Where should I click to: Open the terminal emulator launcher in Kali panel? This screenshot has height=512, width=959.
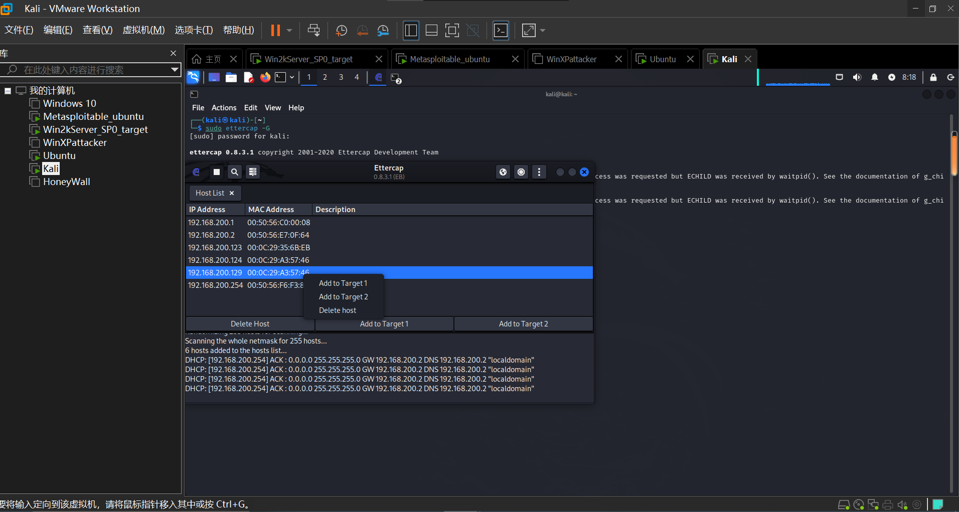click(x=280, y=77)
